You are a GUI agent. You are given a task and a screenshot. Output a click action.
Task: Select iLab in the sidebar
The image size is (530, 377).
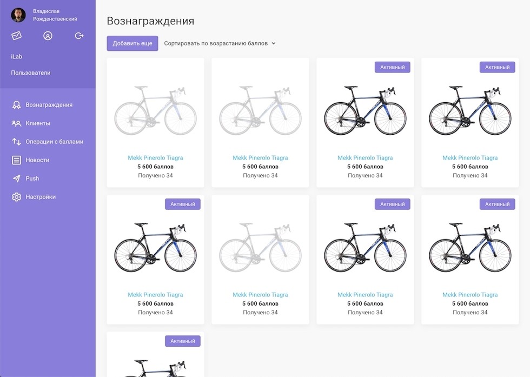[x=17, y=56]
